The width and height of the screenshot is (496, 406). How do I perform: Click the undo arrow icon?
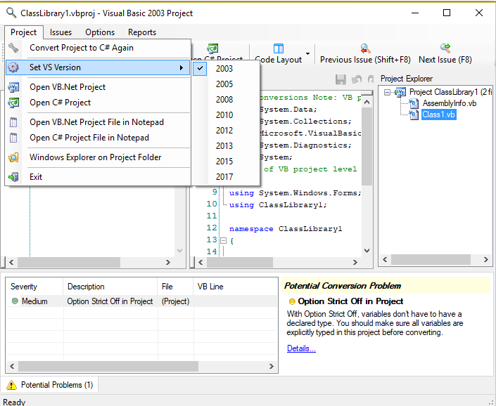point(357,79)
